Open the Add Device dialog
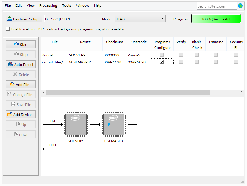This screenshot has width=247, height=186. (21, 114)
